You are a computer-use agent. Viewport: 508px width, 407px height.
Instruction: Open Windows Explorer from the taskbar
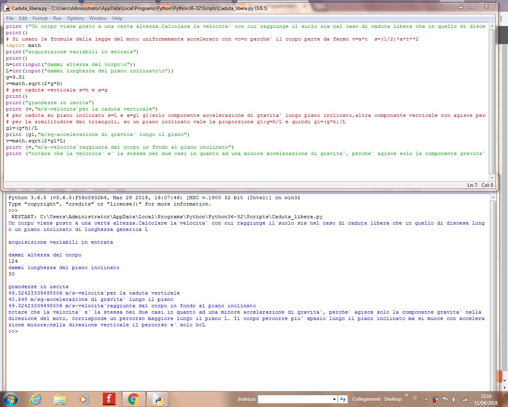click(60, 399)
